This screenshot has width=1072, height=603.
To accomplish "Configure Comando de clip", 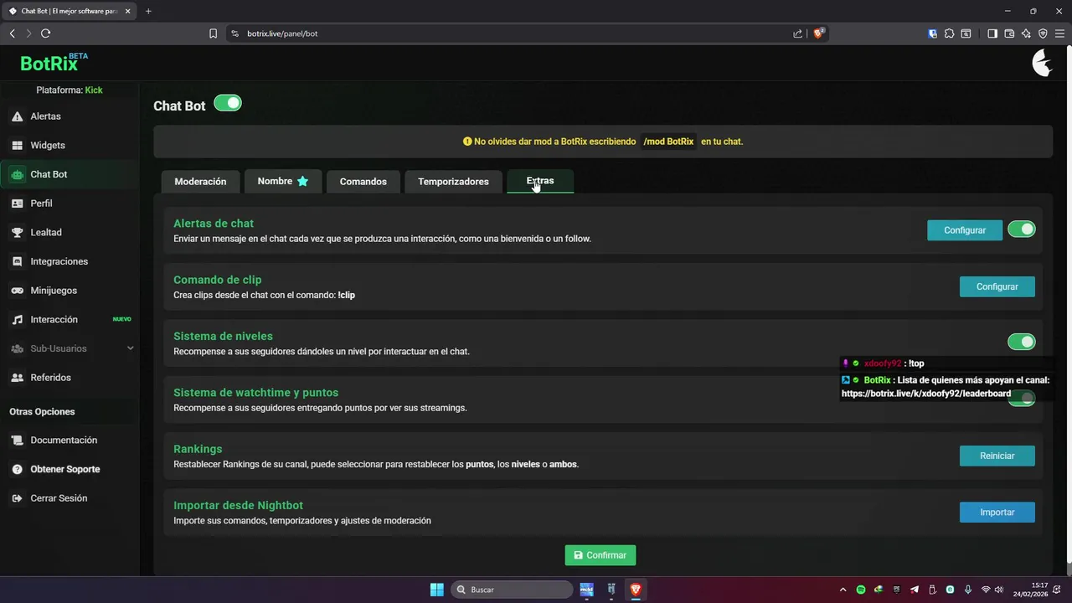I will pyautogui.click(x=997, y=286).
